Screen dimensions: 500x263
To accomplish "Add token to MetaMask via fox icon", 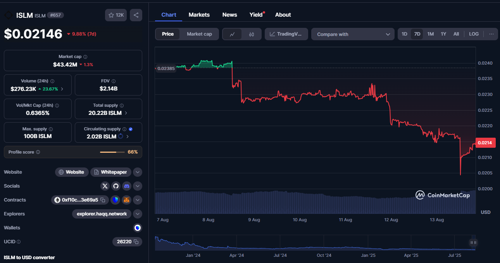I will click(x=127, y=200).
